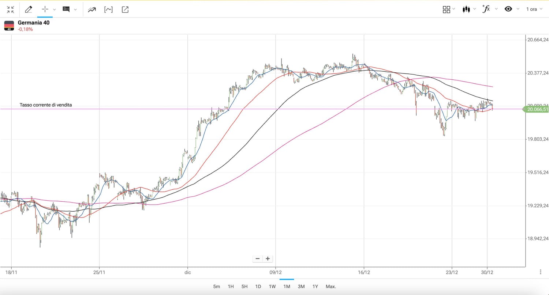
Task: Select the 3M time range tab
Action: click(x=301, y=287)
